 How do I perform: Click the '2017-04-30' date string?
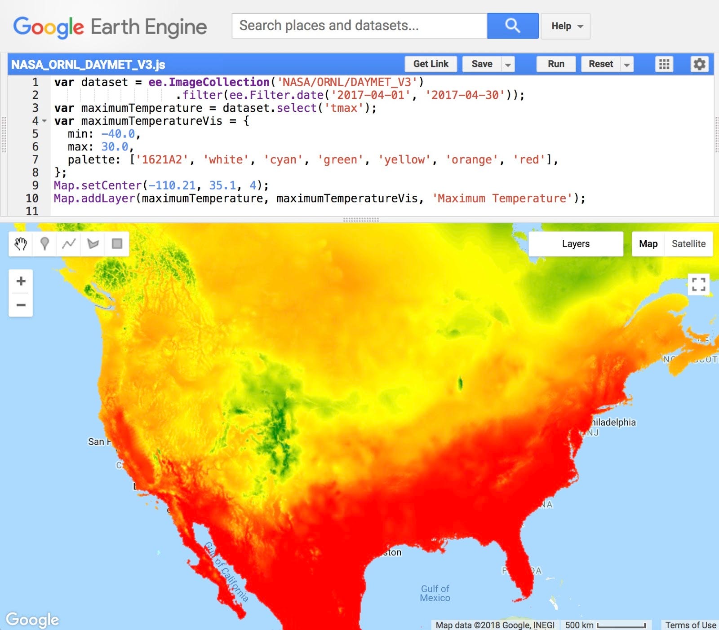(x=466, y=95)
